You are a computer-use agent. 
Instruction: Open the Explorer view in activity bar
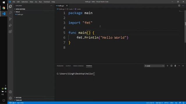coord(10,6)
